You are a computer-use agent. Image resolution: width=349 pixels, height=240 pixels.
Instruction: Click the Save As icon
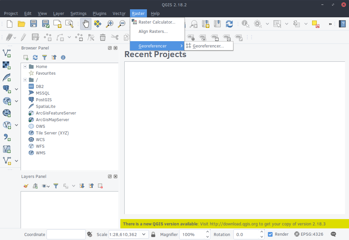click(46, 24)
